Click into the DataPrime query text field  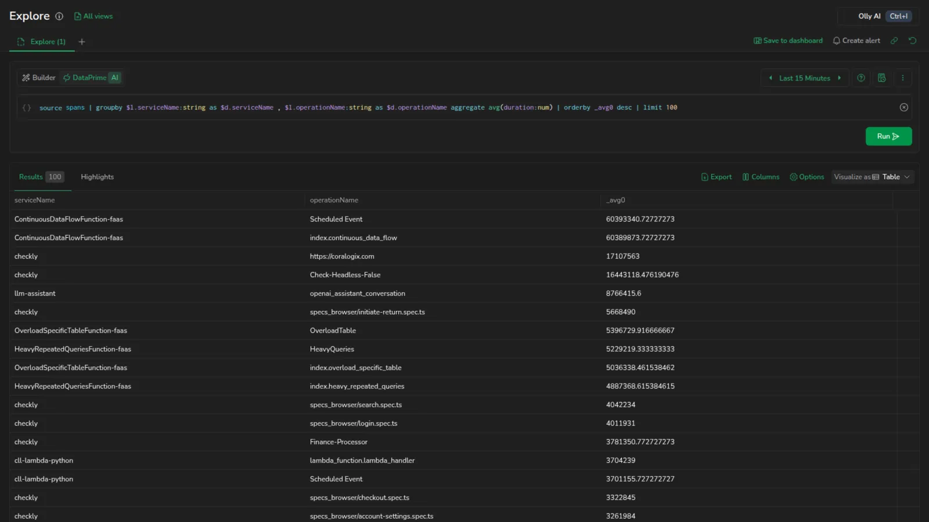tap(464, 107)
